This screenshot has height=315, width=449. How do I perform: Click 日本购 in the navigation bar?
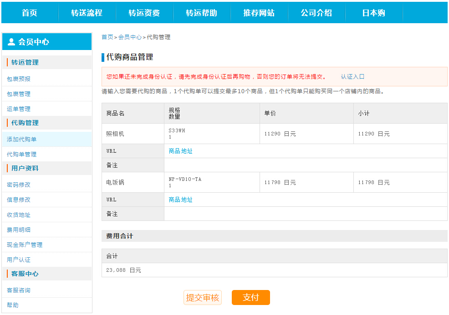click(374, 13)
